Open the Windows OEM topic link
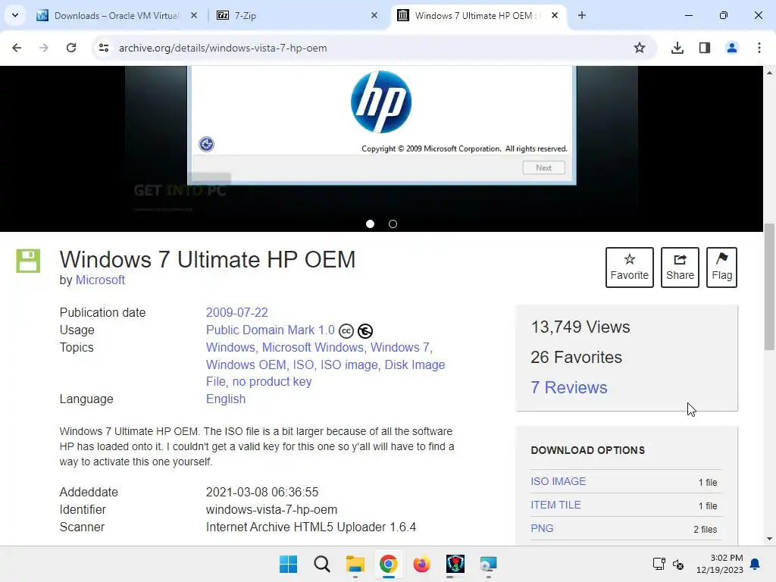The image size is (776, 582). click(x=246, y=365)
